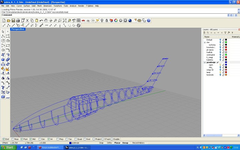Turn on the ogon layer light bulb
The width and height of the screenshot is (240, 150).
[x=220, y=65]
